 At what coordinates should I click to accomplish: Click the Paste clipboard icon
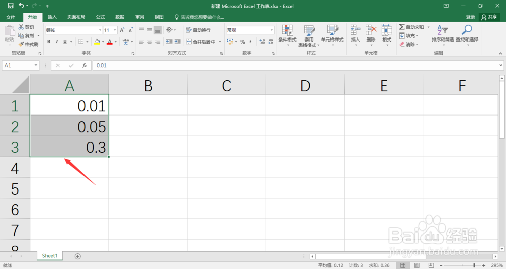coord(9,31)
